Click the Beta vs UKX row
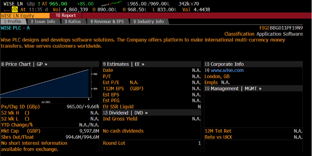The image size is (312, 156). [253, 137]
